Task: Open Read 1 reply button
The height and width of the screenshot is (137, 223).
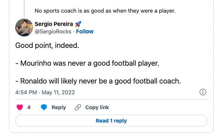Action: click(x=111, y=121)
